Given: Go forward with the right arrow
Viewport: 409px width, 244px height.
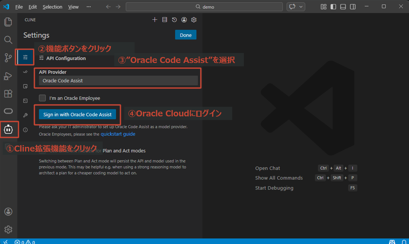Looking at the screenshot, I should pyautogui.click(x=118, y=7).
